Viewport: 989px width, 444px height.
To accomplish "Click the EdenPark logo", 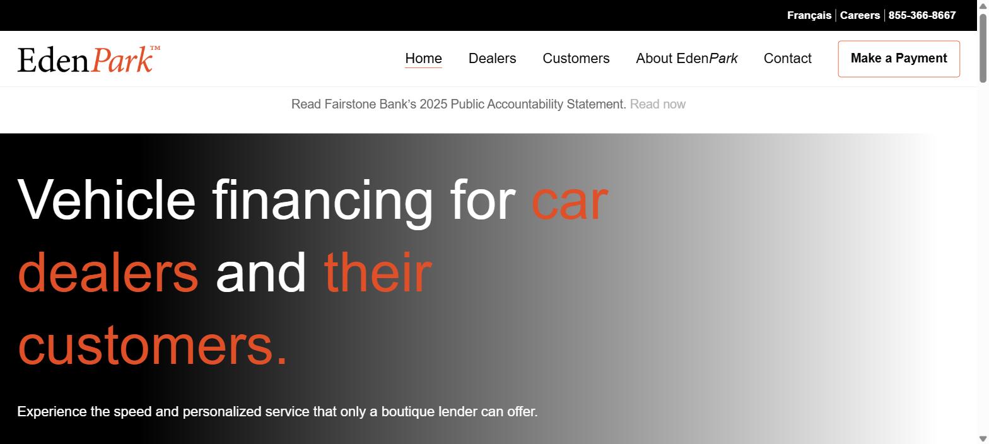I will (89, 59).
